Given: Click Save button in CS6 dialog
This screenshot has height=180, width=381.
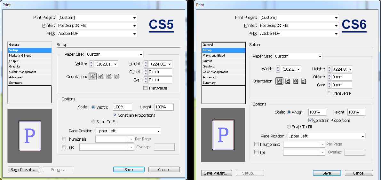Looking at the screenshot, I should 327,173.
